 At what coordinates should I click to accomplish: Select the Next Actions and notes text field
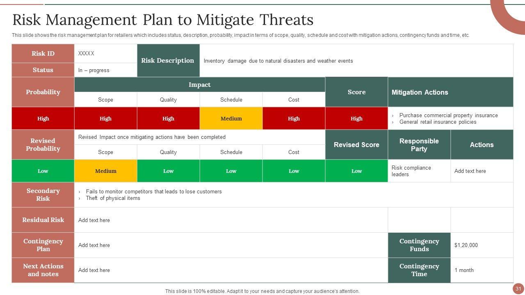(231, 270)
